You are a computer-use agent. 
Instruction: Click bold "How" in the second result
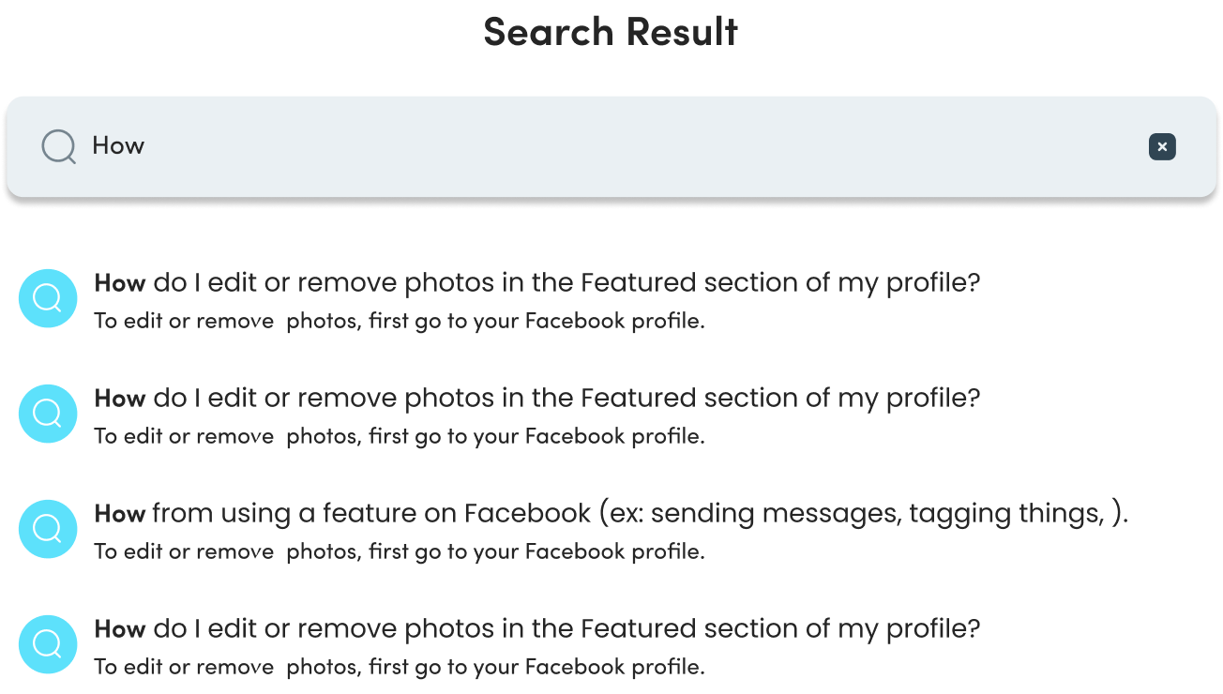120,399
